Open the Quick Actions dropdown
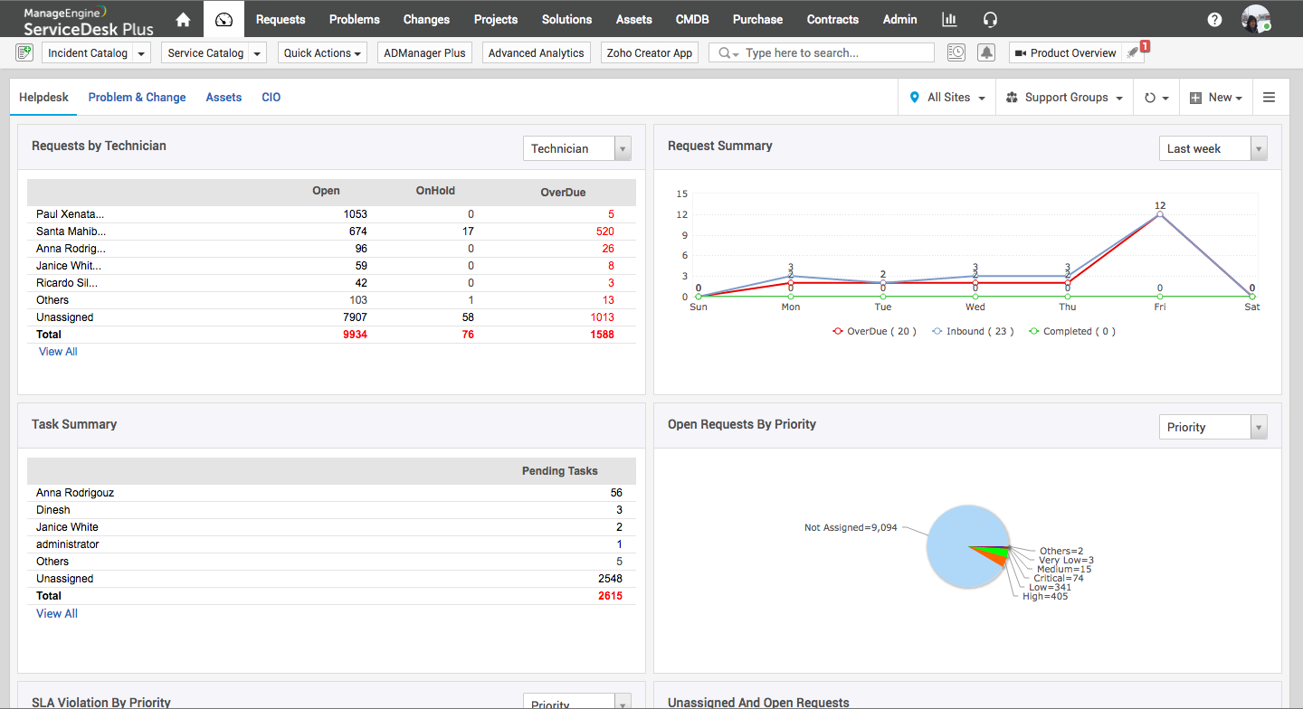The width and height of the screenshot is (1303, 709). pos(321,52)
